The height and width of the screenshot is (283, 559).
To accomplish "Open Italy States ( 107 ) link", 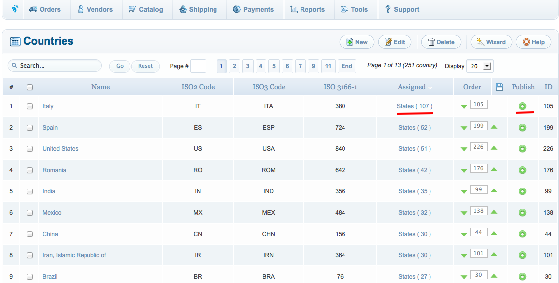I will [415, 106].
